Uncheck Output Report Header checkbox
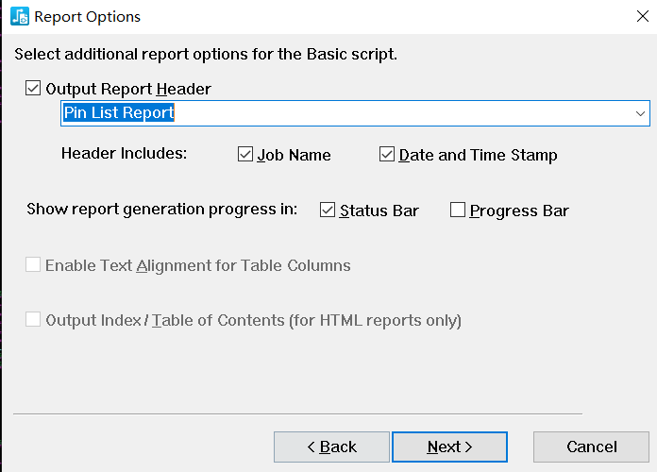657x472 pixels. click(x=33, y=89)
